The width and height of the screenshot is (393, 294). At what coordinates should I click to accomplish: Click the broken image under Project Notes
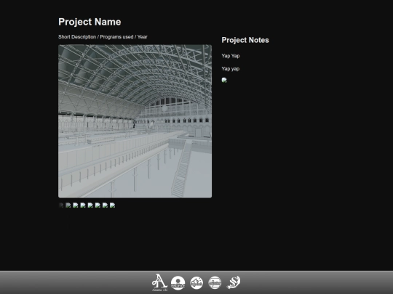coord(224,80)
